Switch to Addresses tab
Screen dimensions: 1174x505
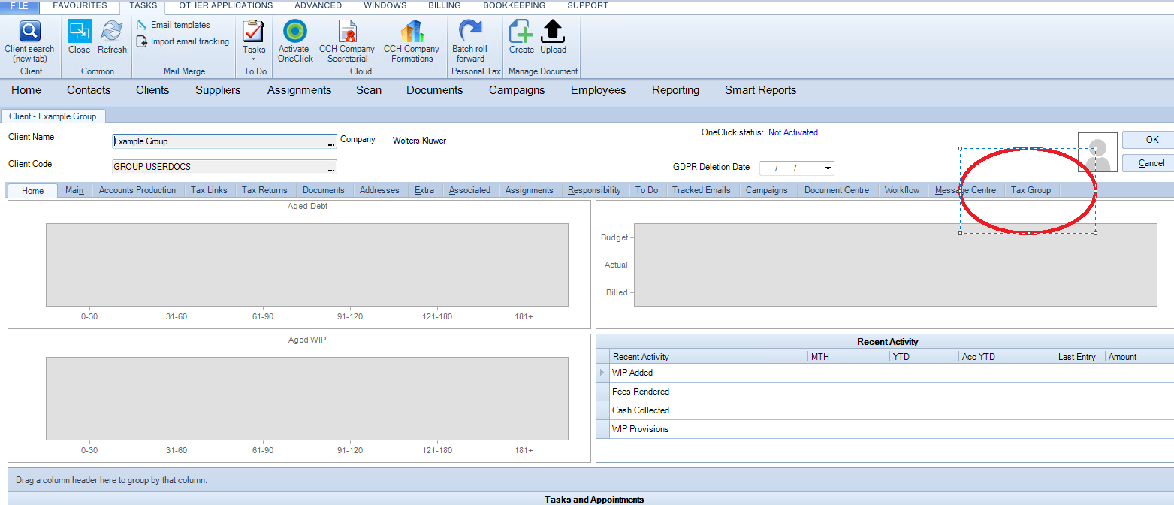pyautogui.click(x=379, y=190)
